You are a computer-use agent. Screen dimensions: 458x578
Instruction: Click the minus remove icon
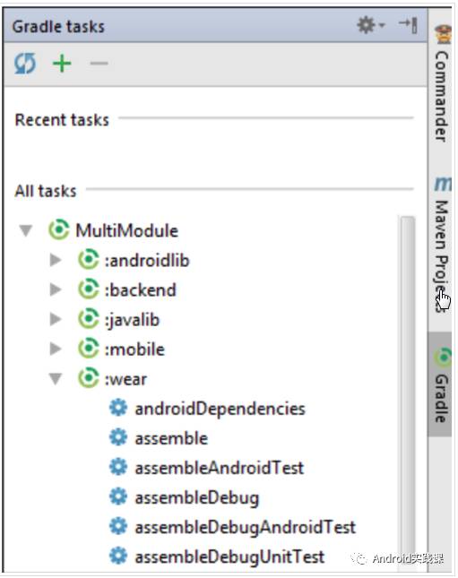99,64
